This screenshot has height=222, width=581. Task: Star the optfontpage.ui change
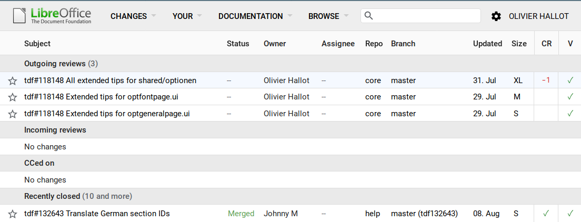tap(13, 97)
